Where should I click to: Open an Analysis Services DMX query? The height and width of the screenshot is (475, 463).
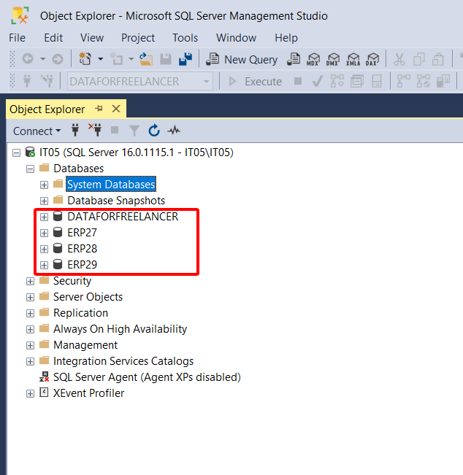pyautogui.click(x=333, y=59)
